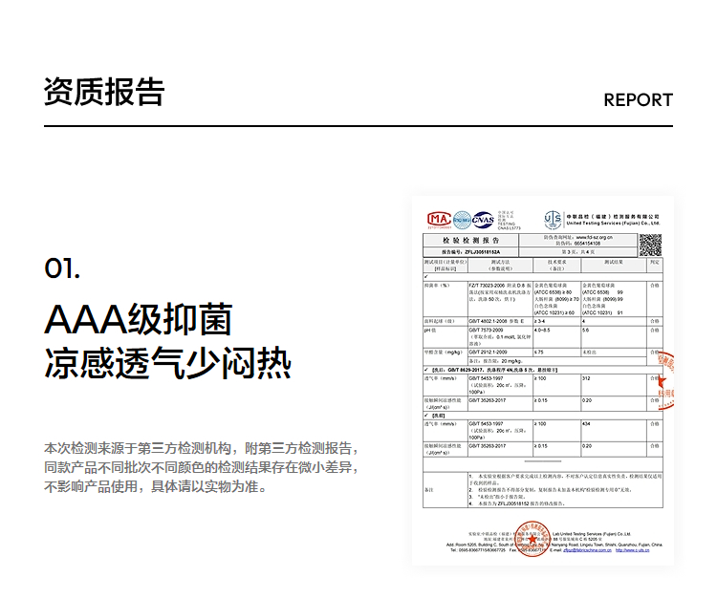Image resolution: width=717 pixels, height=599 pixels.
Task: Click the 01. section number
Action: click(x=62, y=268)
